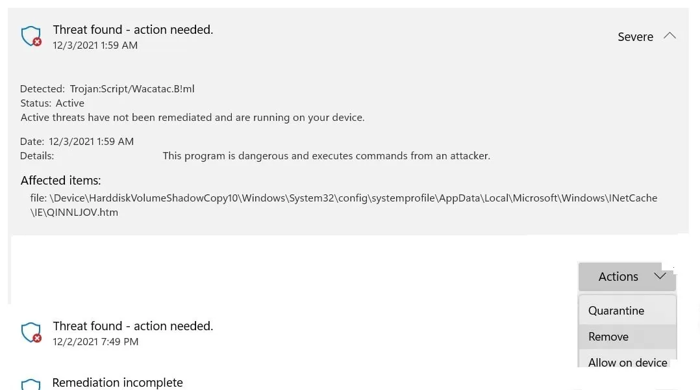The width and height of the screenshot is (700, 390).
Task: Select Allow on device for this threat
Action: tap(627, 362)
